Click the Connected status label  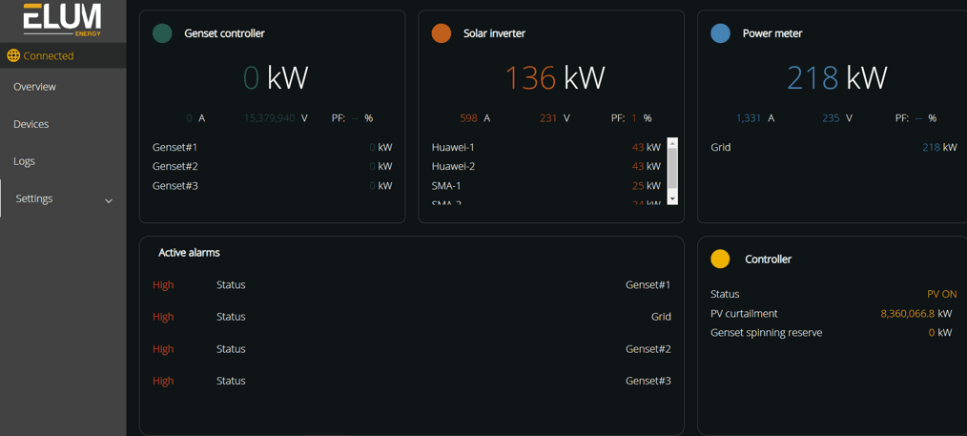point(49,56)
